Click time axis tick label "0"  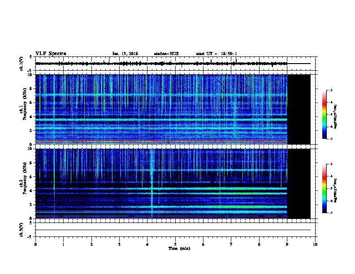(x=35, y=244)
